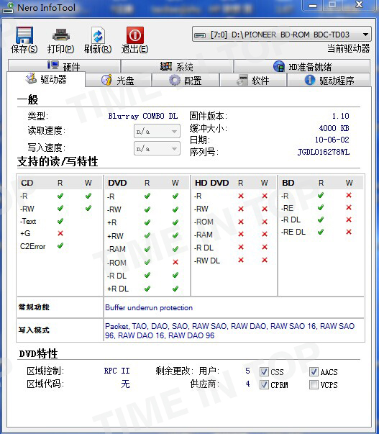Click the buffer size 4000 KB value
Viewport: 379px width, 434px height.
click(x=334, y=128)
